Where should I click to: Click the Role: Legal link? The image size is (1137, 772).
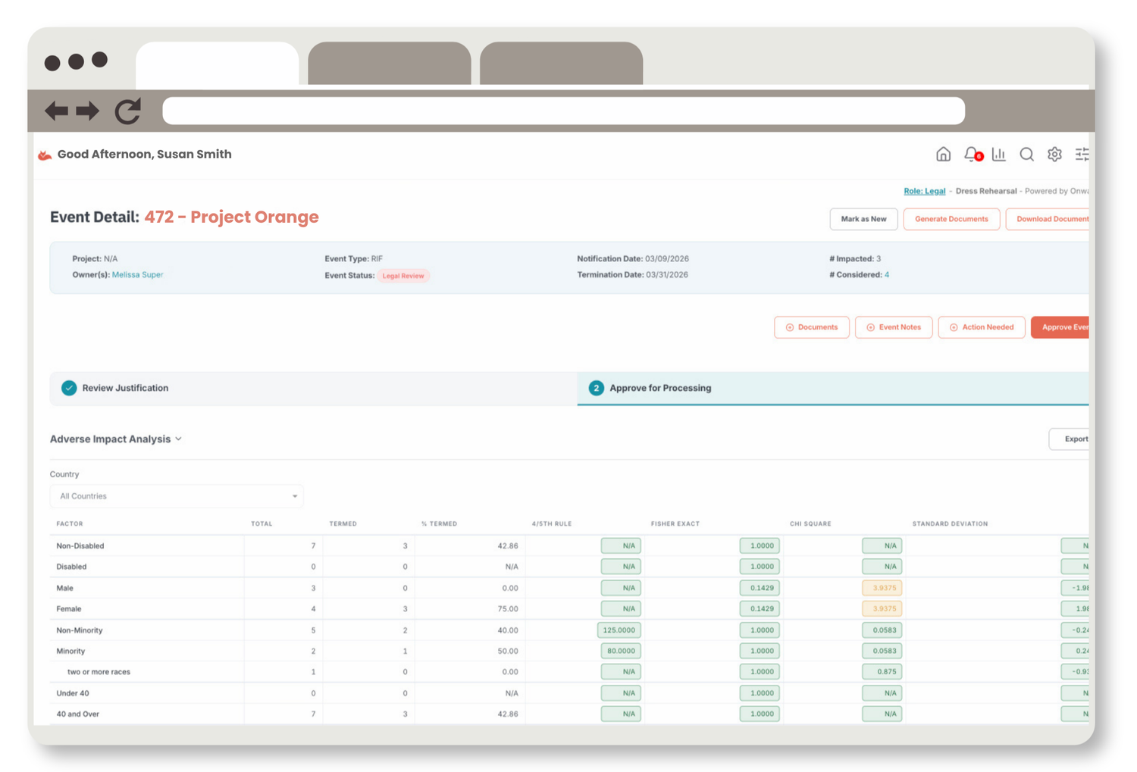(x=924, y=191)
